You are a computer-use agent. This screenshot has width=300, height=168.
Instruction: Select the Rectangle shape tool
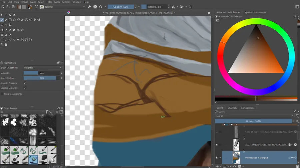coord(10,20)
